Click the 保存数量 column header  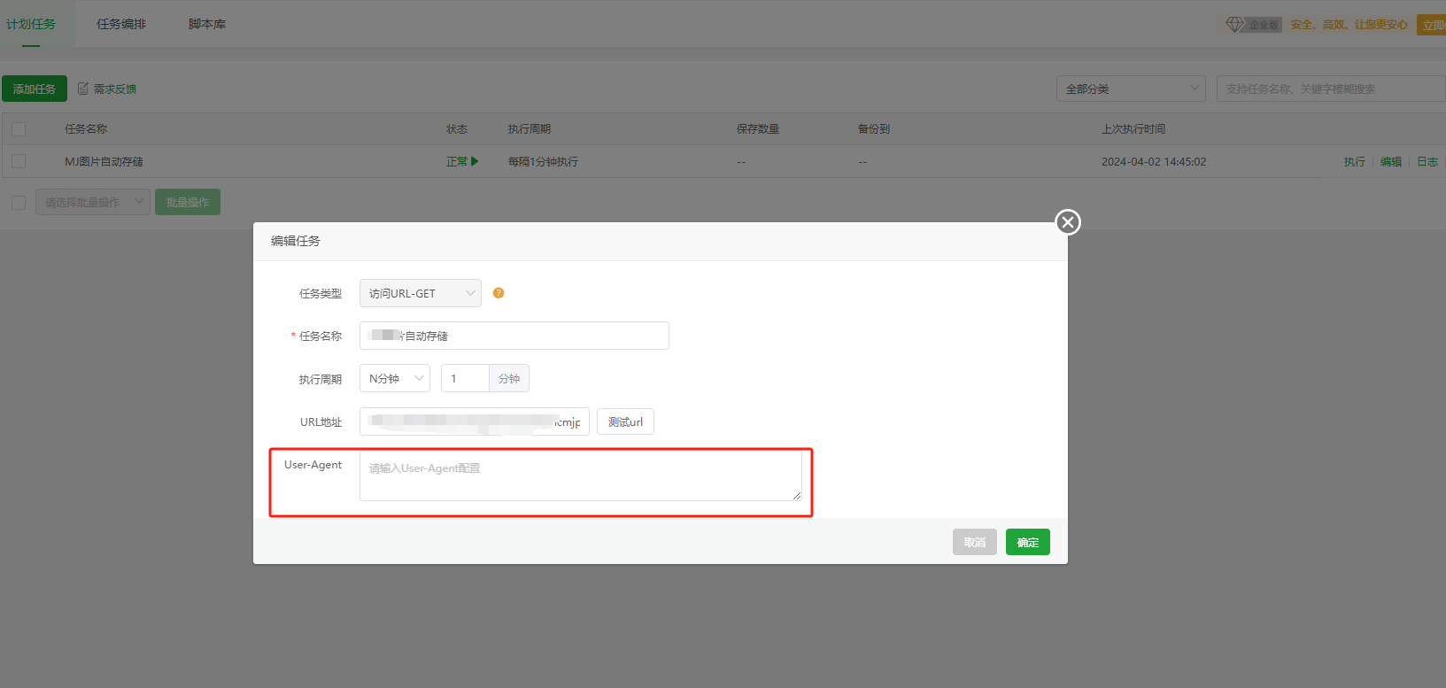tap(758, 129)
